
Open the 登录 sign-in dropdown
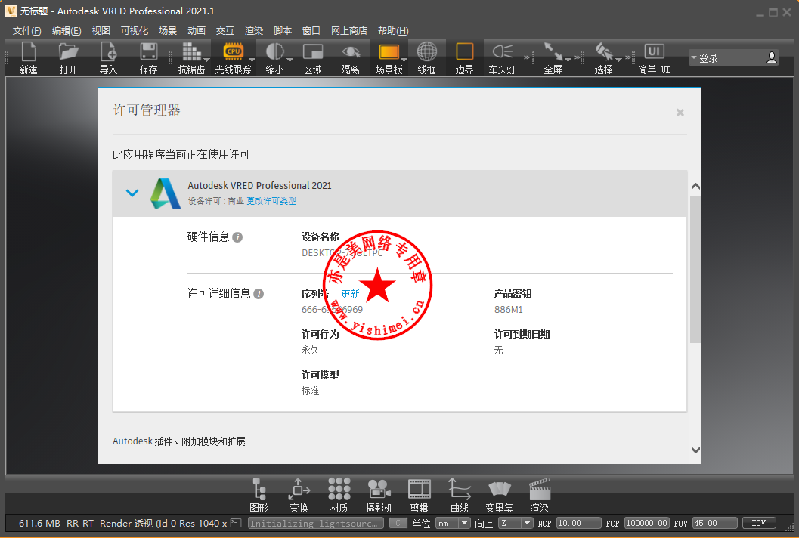(733, 57)
